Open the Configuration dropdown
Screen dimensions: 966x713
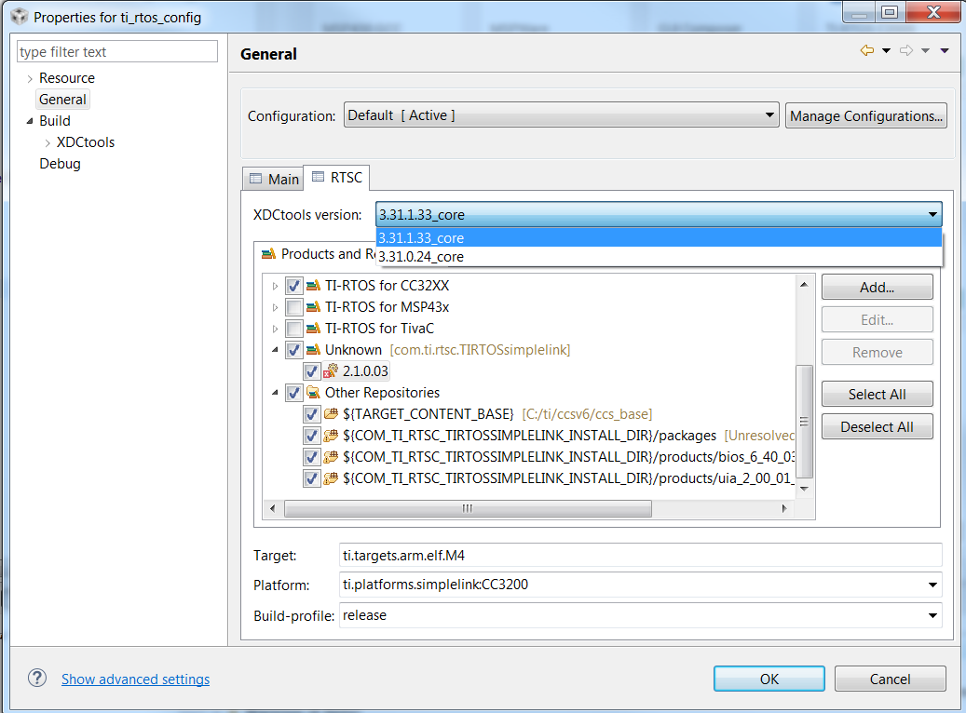click(561, 115)
